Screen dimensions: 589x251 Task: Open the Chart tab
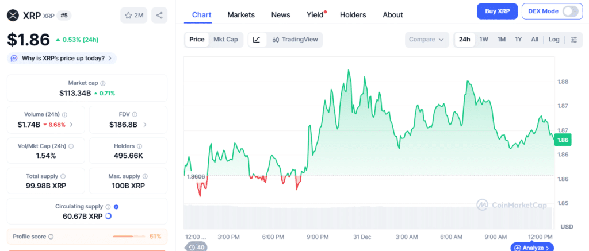[x=202, y=15]
